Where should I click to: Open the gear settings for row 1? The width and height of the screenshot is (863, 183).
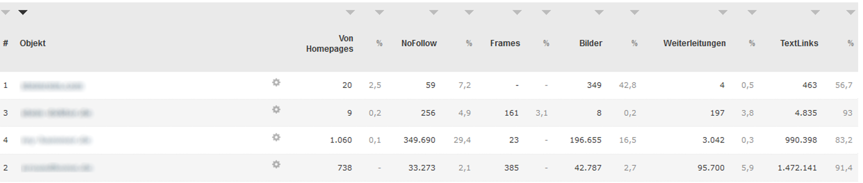coord(276,83)
